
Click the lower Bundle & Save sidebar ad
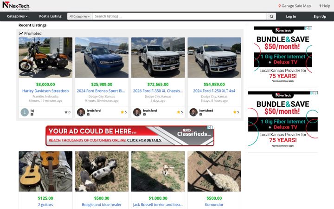tap(283, 119)
